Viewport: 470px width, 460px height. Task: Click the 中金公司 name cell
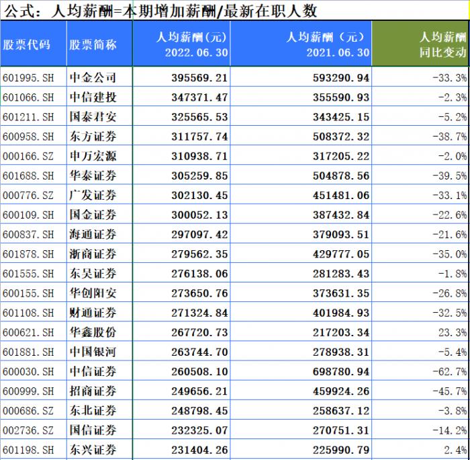pos(93,78)
